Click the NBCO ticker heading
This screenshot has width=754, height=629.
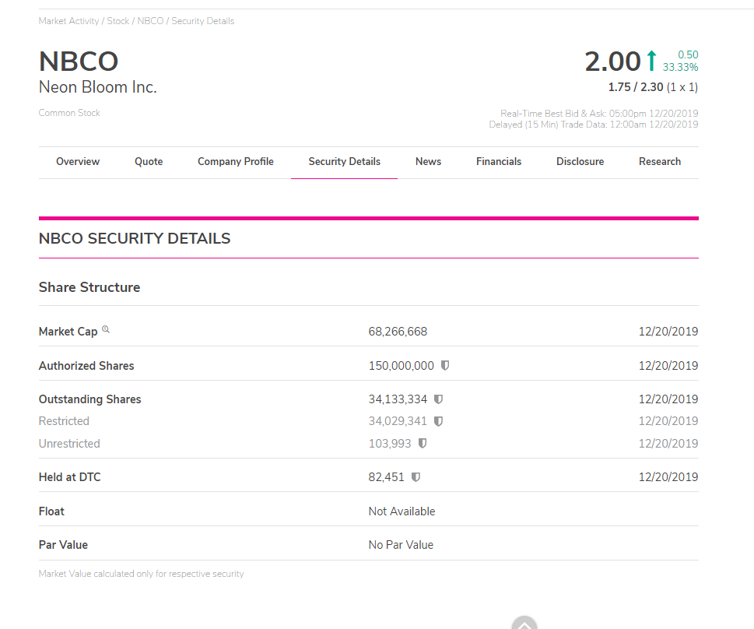79,61
